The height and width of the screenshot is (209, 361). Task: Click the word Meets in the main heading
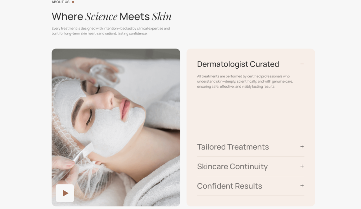134,17
